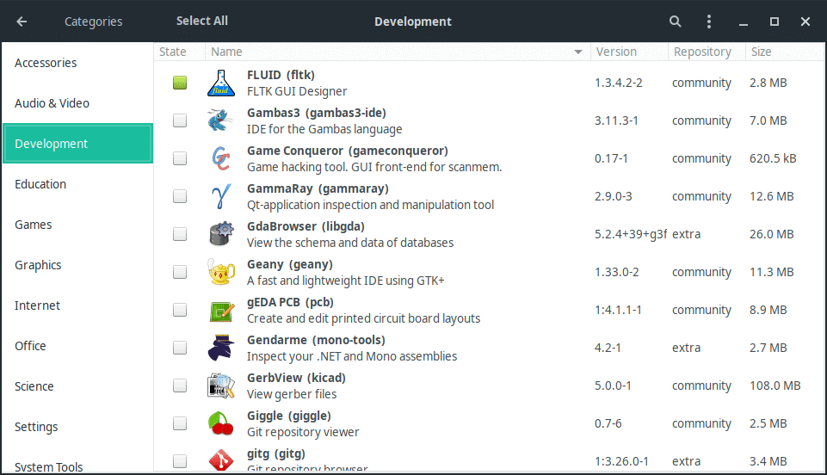This screenshot has height=475, width=827.
Task: Sort by the Version column header
Action: tap(629, 52)
